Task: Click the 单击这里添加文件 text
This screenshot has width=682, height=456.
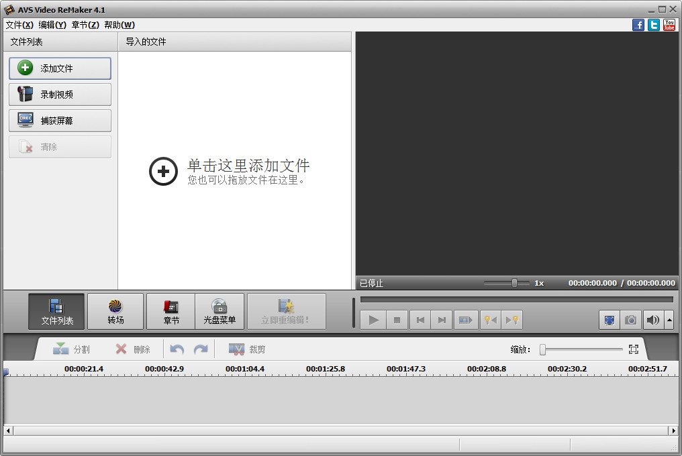Action: [248, 166]
